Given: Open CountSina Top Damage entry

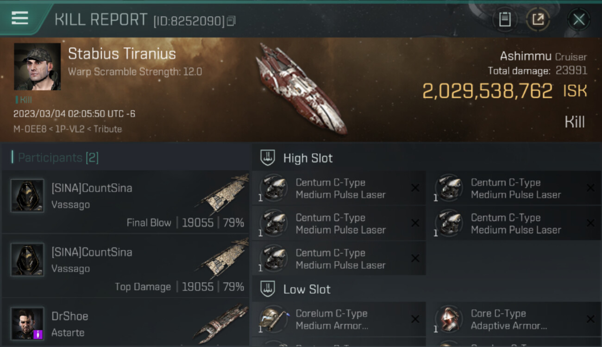Looking at the screenshot, I should [125, 266].
